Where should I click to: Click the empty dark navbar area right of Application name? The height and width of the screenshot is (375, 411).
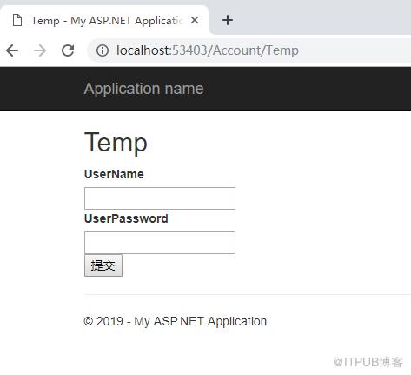[307, 89]
